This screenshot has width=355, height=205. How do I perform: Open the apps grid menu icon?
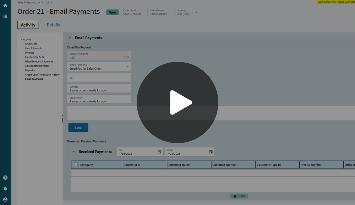tap(5, 16)
